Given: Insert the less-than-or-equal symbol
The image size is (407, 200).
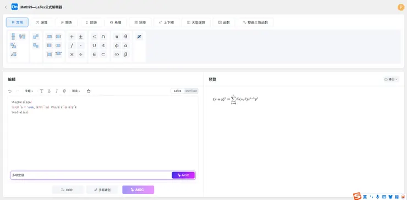Looking at the screenshot, I should point(94,37).
